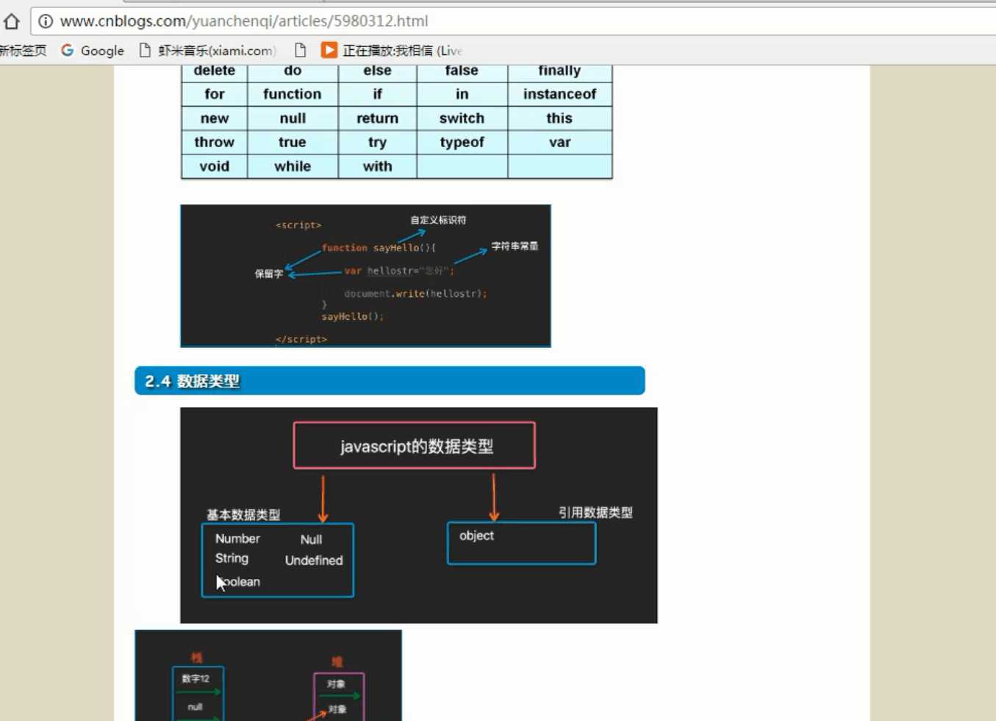
Task: Focus the cnblogs URL address field
Action: point(515,21)
